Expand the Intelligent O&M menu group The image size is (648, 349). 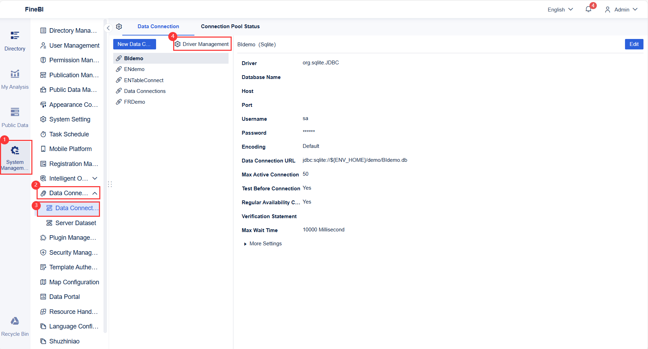click(95, 179)
